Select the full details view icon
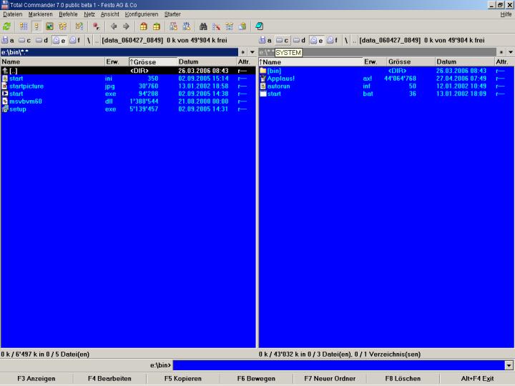The image size is (515, 386). tap(36, 26)
